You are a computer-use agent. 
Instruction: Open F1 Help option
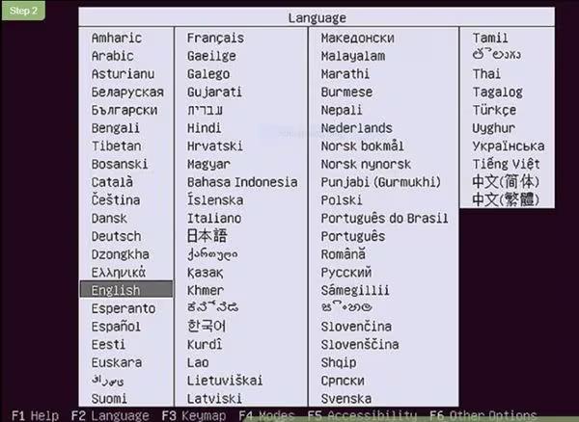[35, 415]
